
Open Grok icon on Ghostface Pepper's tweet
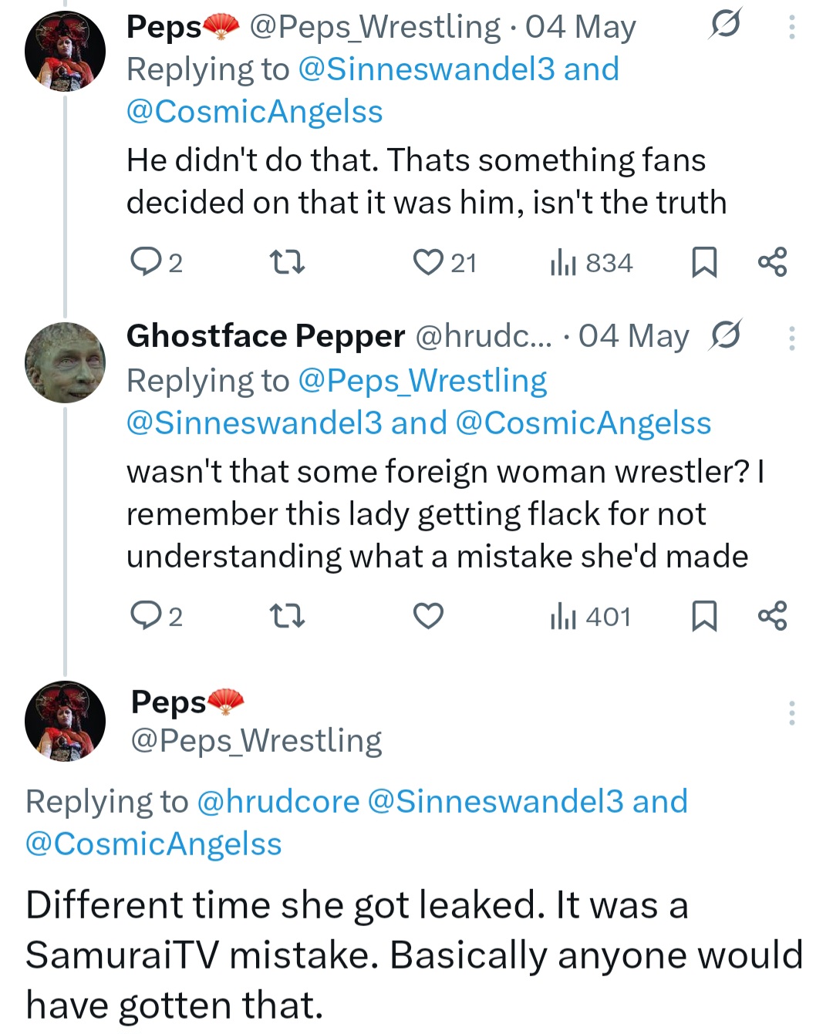coord(726,335)
